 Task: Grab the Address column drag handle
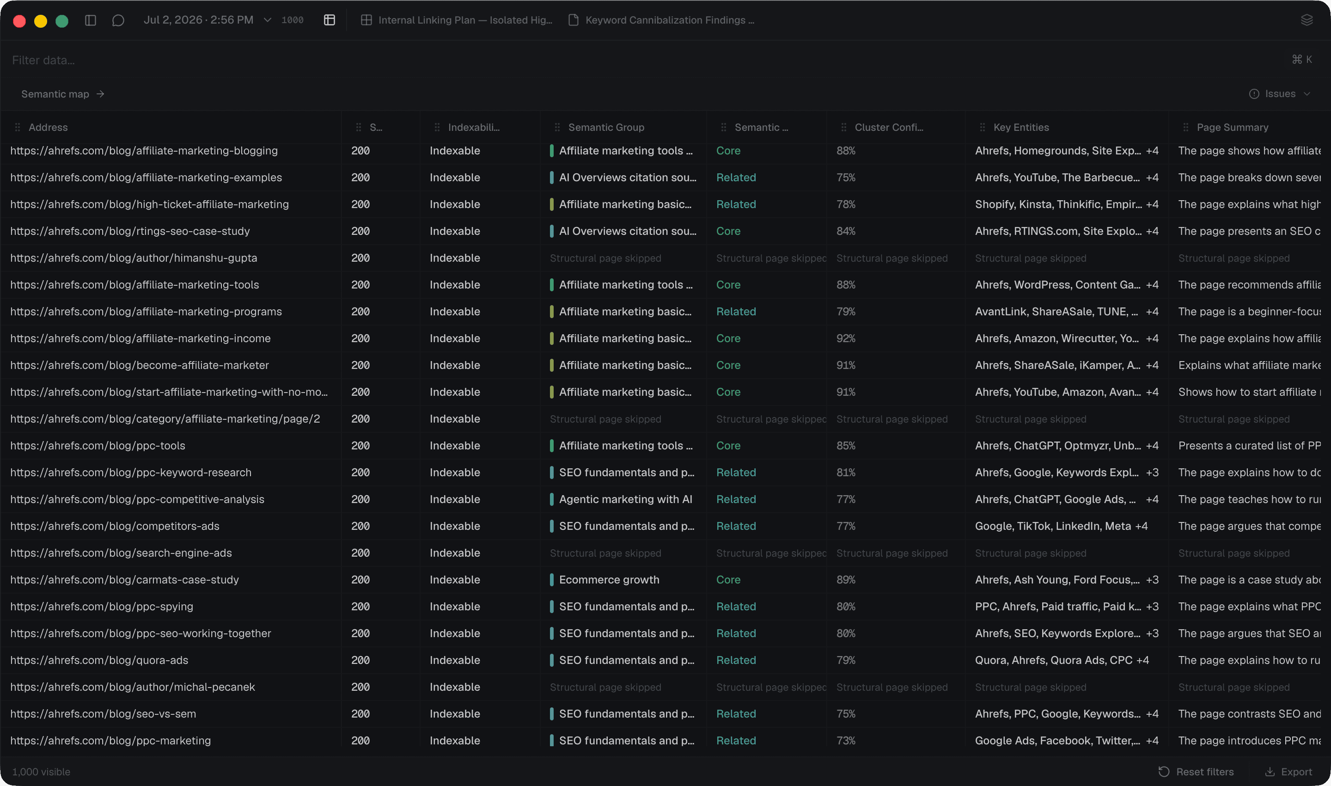tap(18, 127)
